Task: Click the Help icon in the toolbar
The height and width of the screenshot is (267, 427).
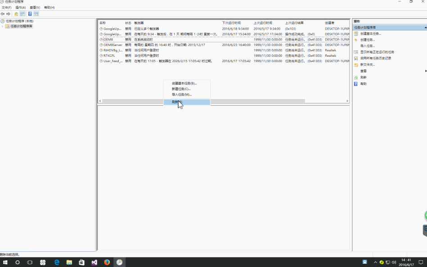Action: coord(30,14)
